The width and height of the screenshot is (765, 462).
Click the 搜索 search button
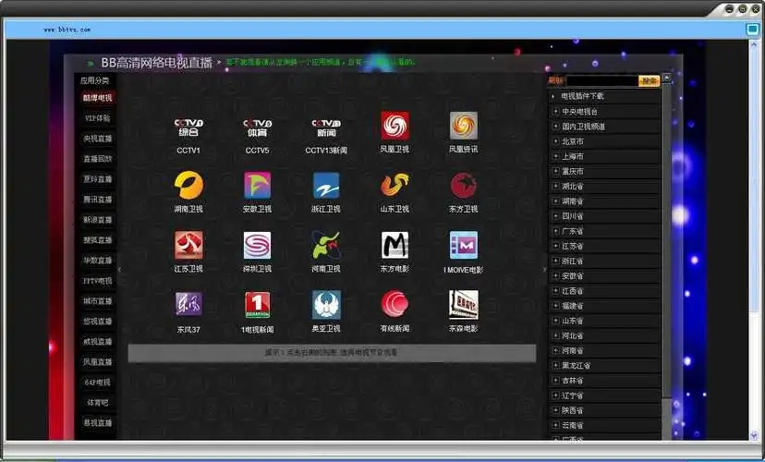point(649,80)
